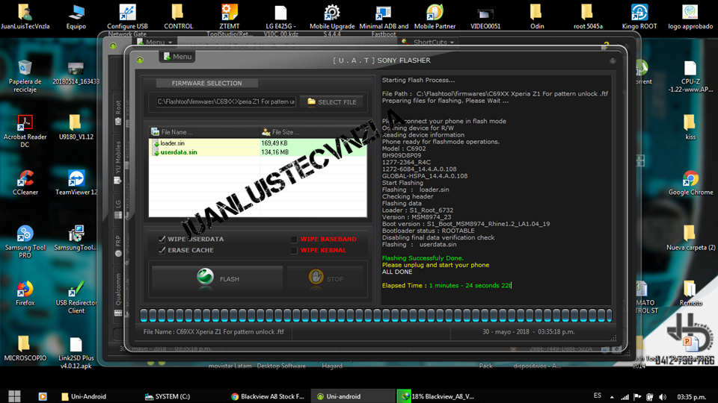Viewport: 718px width, 403px height.
Task: Open USB Redirector Client
Action: 76,298
